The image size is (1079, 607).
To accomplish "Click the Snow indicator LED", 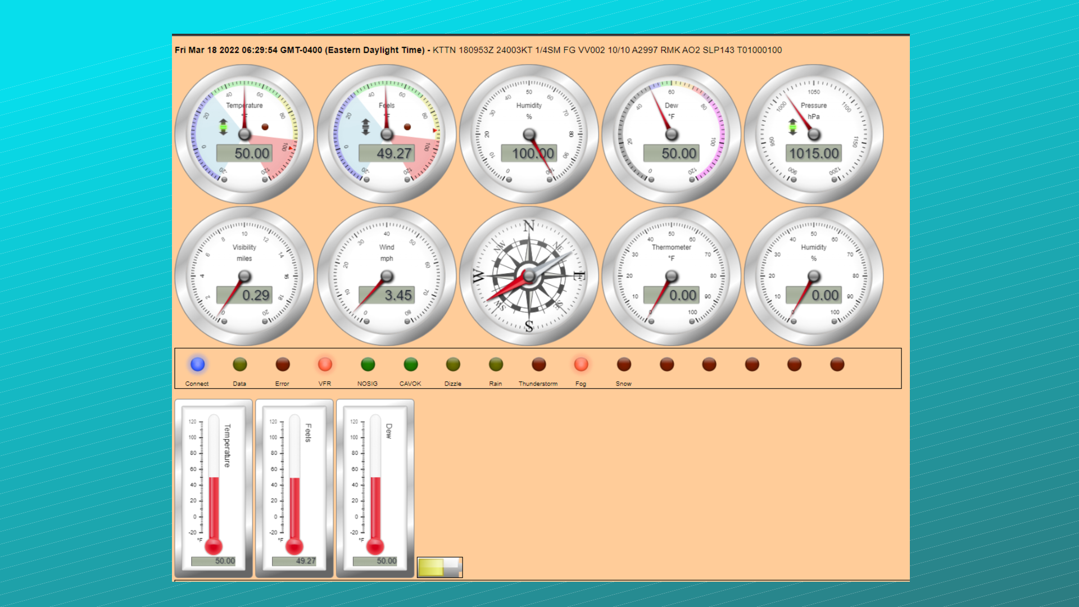I will coord(624,364).
